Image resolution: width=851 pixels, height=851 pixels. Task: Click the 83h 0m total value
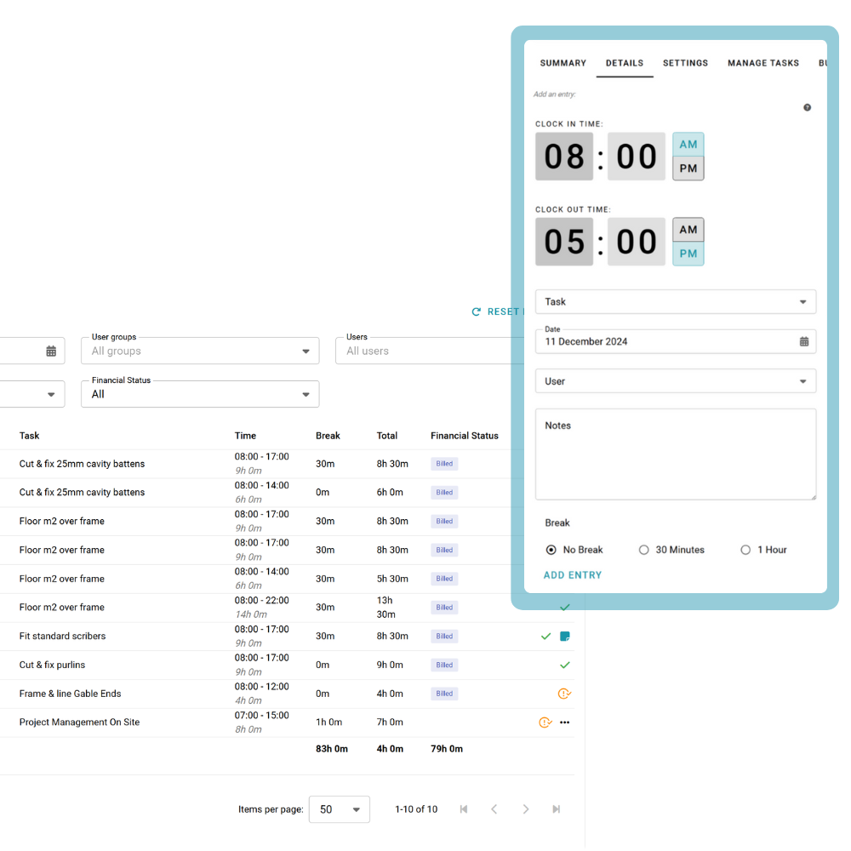coord(332,749)
